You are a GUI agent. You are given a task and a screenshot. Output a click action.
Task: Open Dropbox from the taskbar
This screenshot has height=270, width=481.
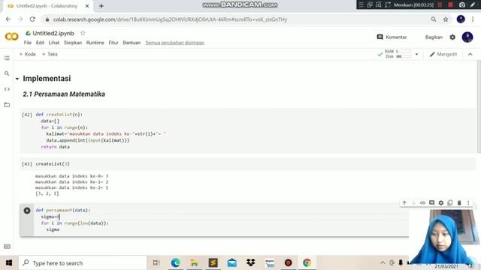coord(250,262)
